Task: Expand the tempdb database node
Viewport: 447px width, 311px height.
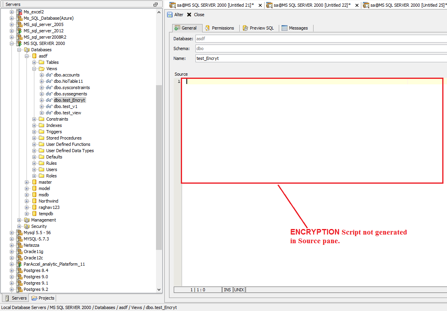Action: [x=27, y=214]
